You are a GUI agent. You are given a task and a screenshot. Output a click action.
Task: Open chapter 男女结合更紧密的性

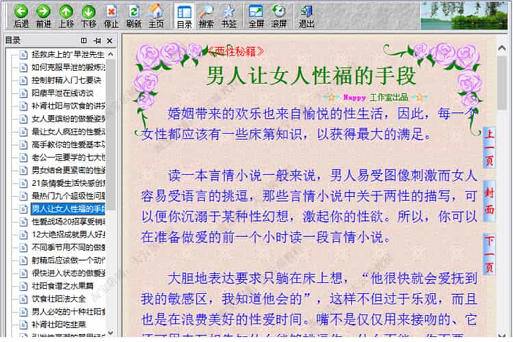click(68, 170)
